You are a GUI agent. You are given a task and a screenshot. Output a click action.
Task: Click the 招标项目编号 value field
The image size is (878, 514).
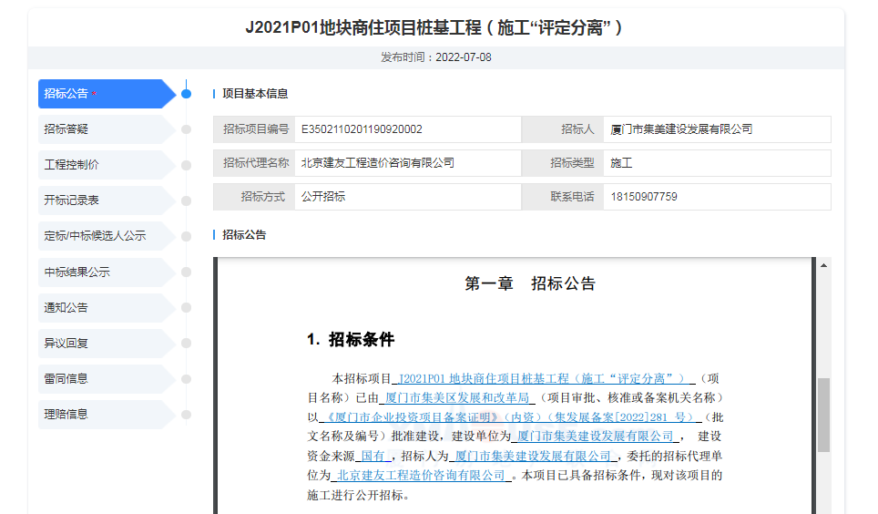pos(406,129)
